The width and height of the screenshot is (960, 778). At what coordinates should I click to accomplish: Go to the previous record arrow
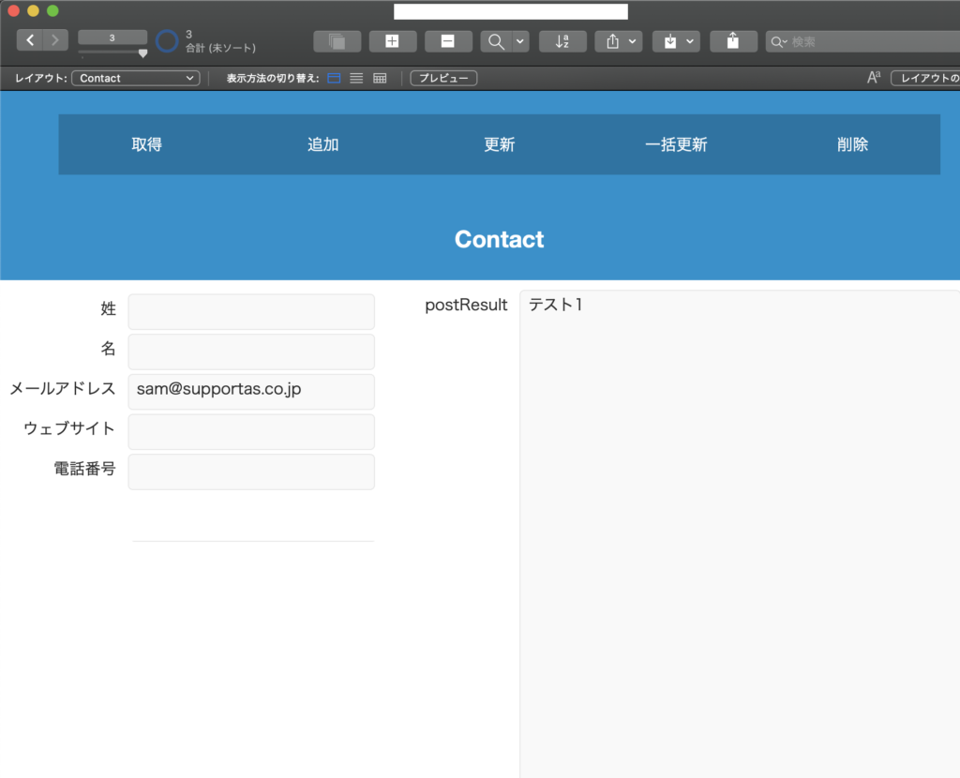[x=30, y=39]
